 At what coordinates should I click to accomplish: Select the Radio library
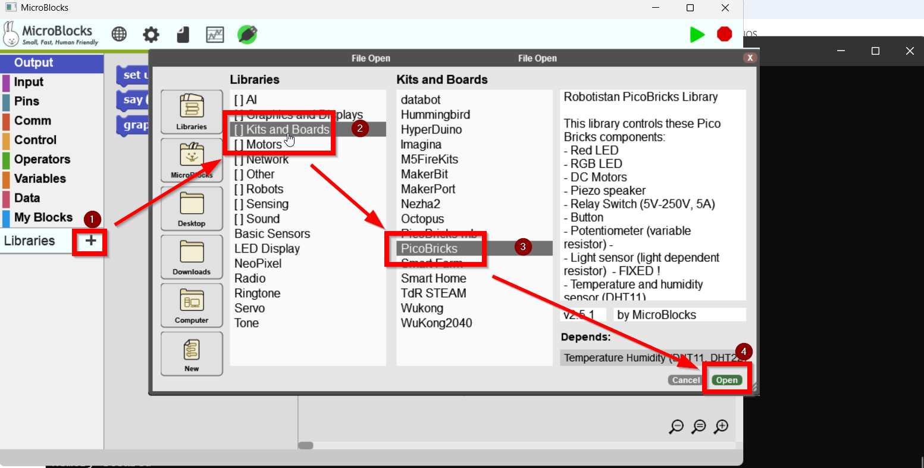point(308,279)
